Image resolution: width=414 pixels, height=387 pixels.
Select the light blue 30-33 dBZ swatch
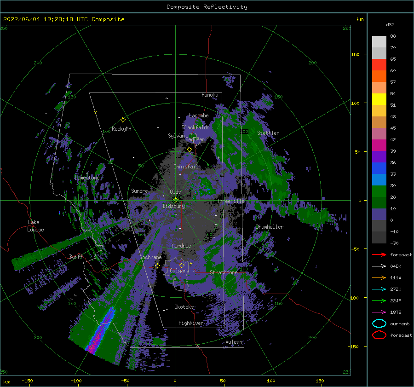click(x=379, y=180)
